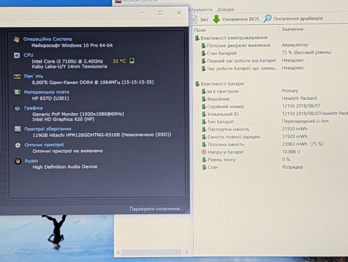This screenshot has width=348, height=262.
Task: Select the HP 837D (U3E1) motherboard text
Action: 50,98
